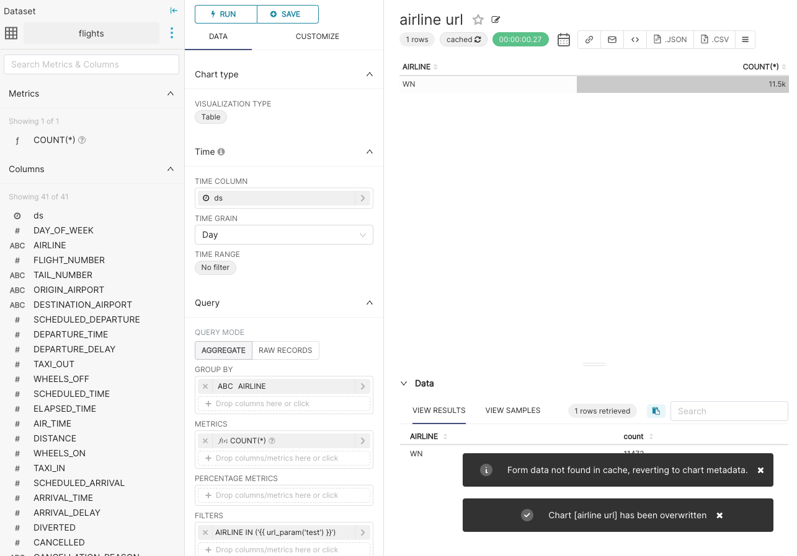The image size is (797, 556).
Task: Collapse the Columns section
Action: (171, 169)
